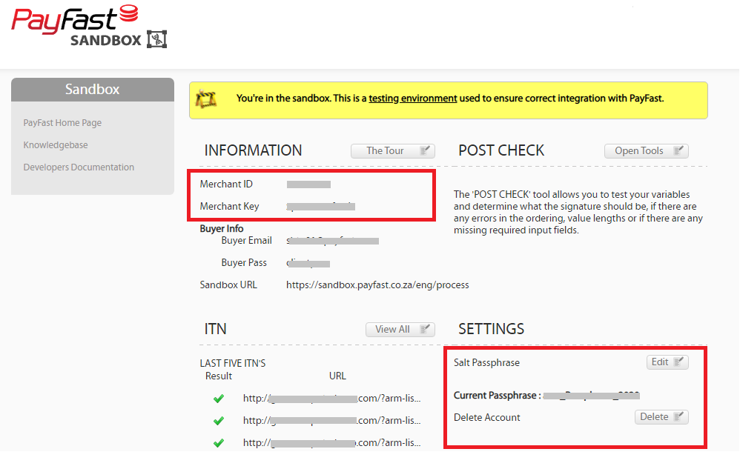Click the Delete account button
This screenshot has width=740, height=469.
[661, 416]
